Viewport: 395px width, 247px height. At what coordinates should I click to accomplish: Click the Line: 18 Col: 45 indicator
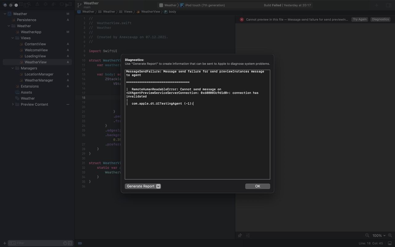click(x=371, y=243)
